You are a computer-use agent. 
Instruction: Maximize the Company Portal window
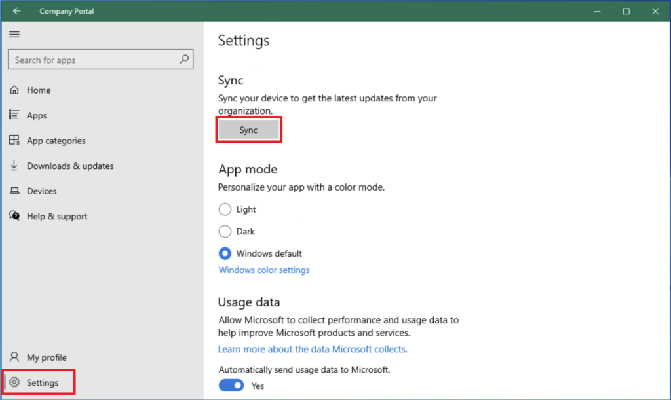[626, 11]
